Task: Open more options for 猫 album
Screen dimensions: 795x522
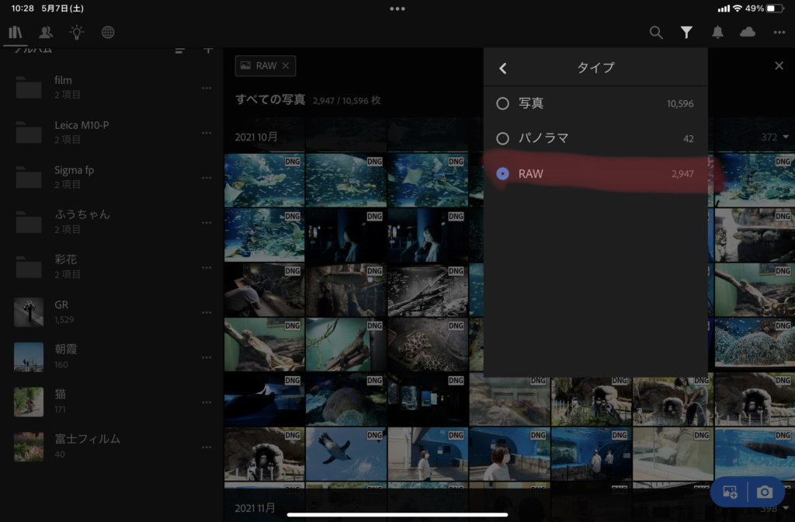Action: 207,402
